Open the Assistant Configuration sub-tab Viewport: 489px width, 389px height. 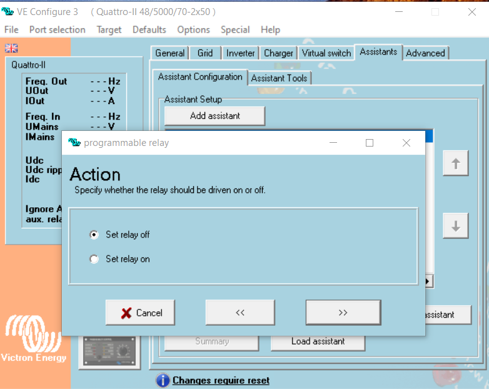[200, 77]
